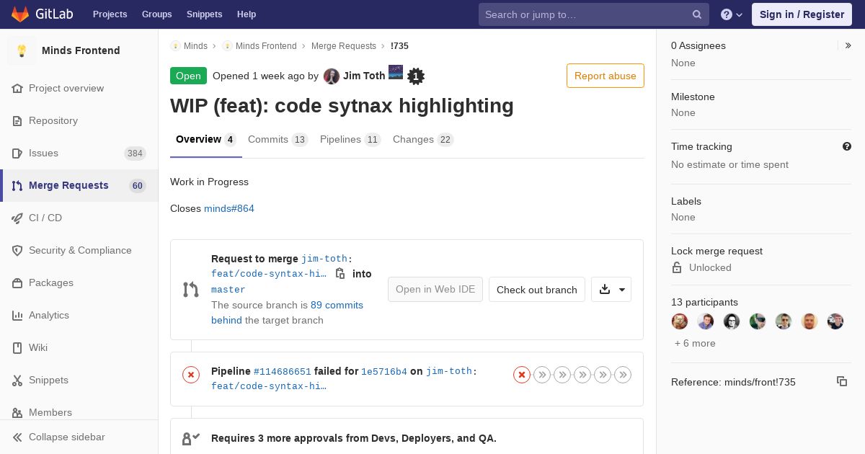The image size is (865, 454).
Task: Click the Merge Requests count badge 60
Action: pyautogui.click(x=138, y=185)
